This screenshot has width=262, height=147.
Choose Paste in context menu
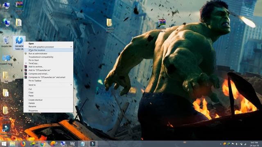click(48, 96)
